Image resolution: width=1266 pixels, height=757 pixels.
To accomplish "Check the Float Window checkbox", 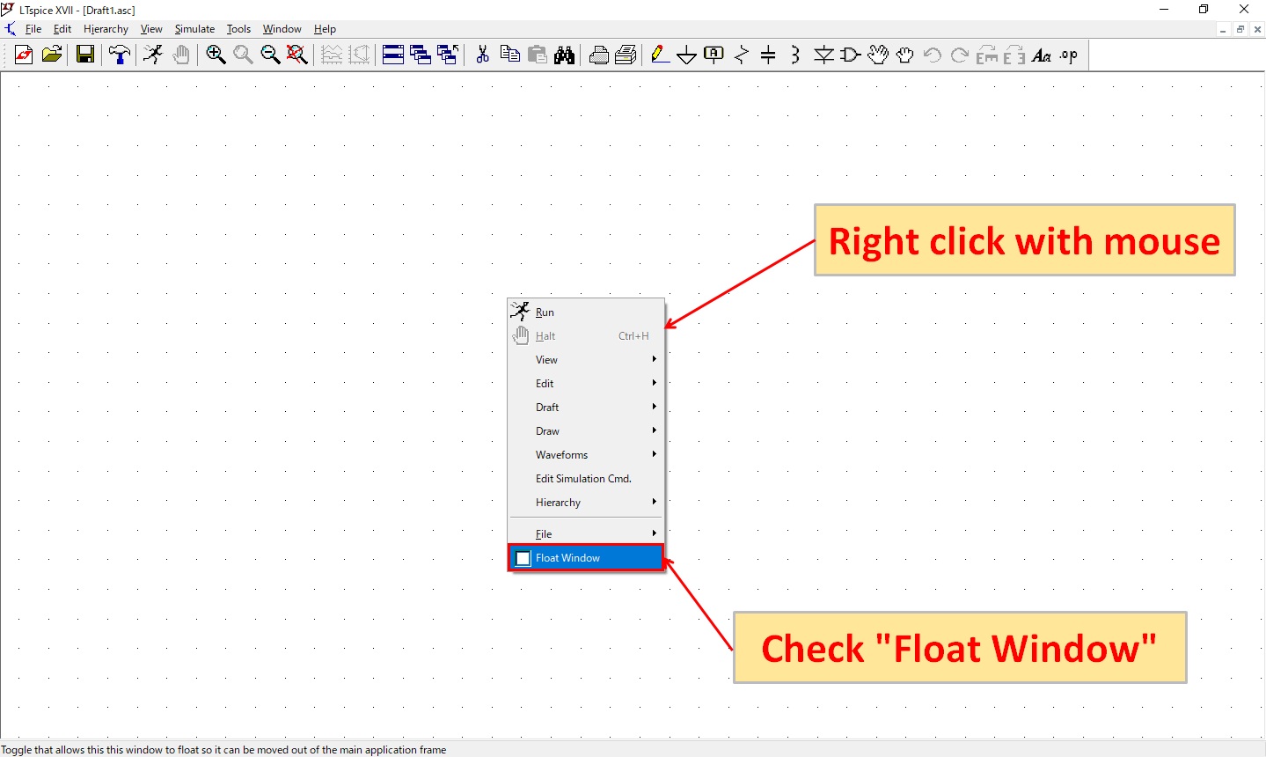I will point(523,558).
